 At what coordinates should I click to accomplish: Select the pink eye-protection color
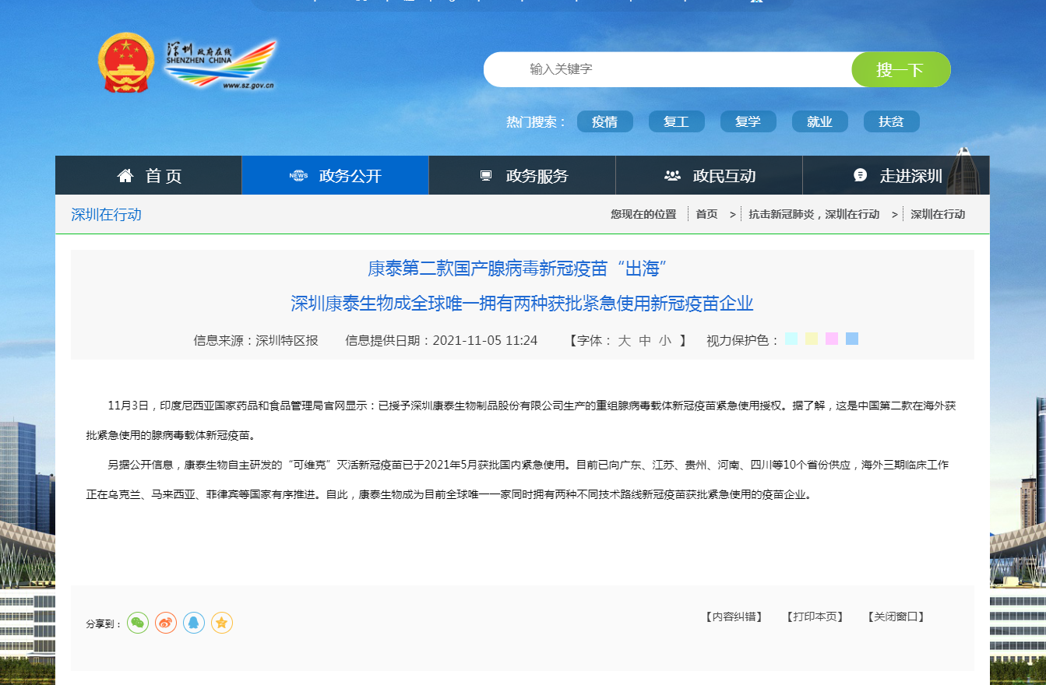(x=832, y=339)
